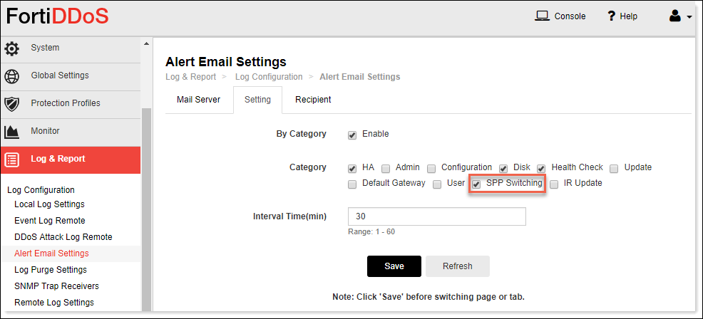
Task: Open Local Log Settings
Action: [x=49, y=204]
